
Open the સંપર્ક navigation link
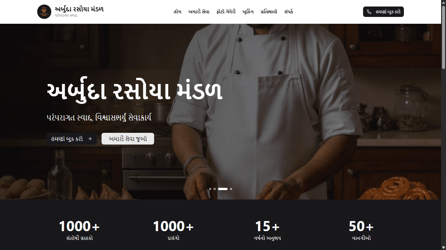click(289, 12)
